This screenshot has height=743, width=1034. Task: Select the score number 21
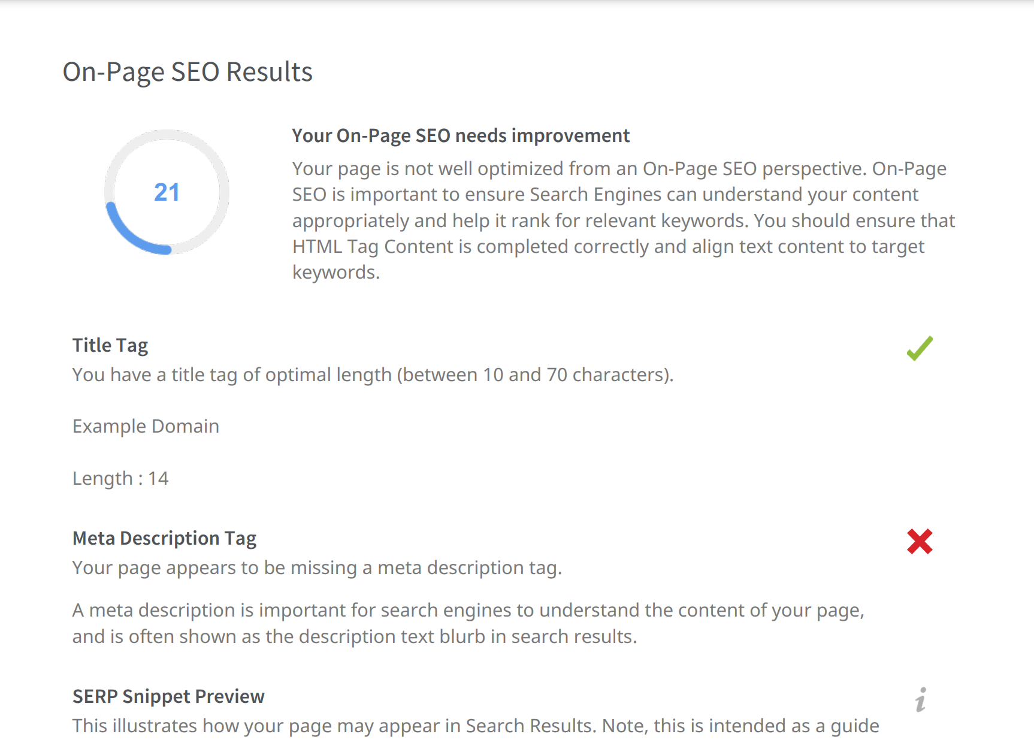(x=167, y=192)
